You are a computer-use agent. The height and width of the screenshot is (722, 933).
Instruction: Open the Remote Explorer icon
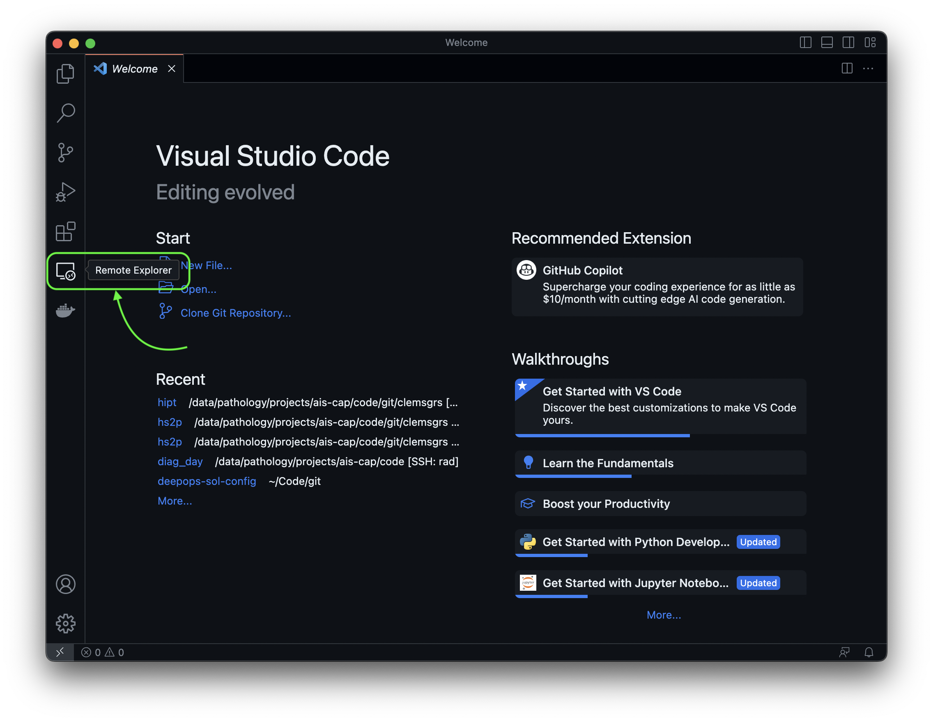click(x=65, y=271)
